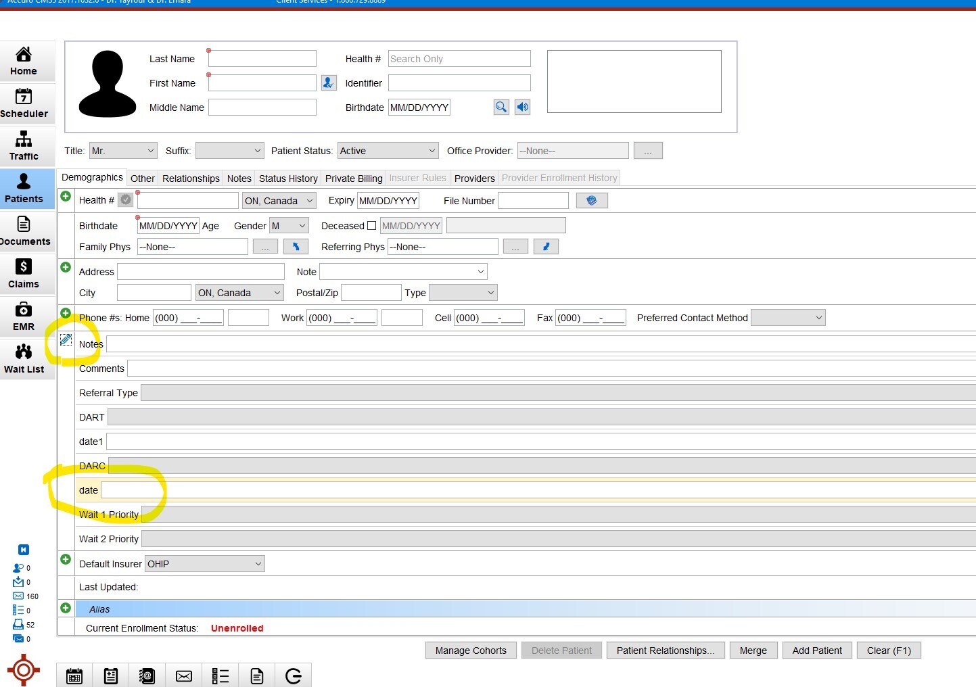Open the Gender dropdown
The width and height of the screenshot is (976, 687).
[x=289, y=226]
